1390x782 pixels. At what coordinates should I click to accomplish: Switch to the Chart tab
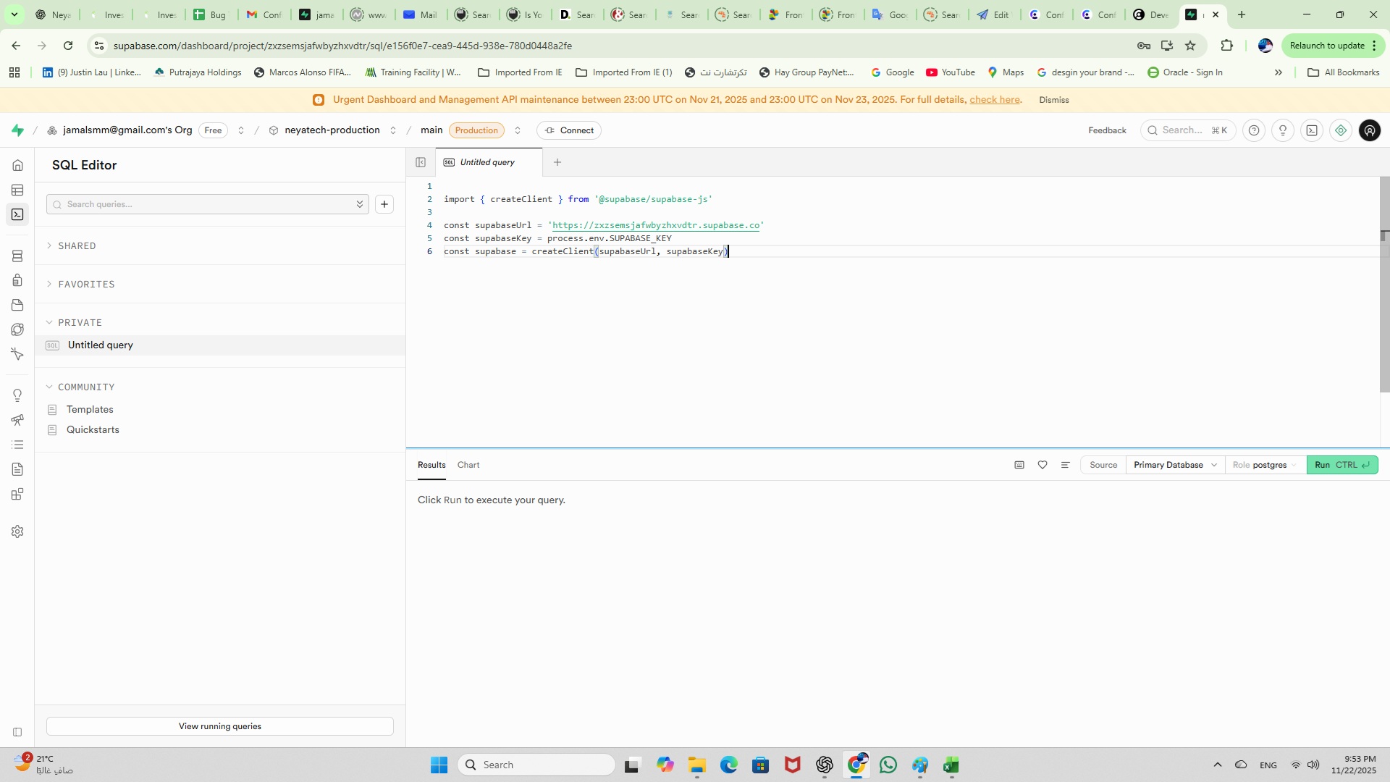[x=468, y=465]
